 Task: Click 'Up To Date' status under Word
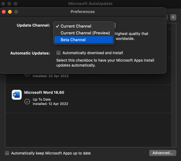click(42, 99)
